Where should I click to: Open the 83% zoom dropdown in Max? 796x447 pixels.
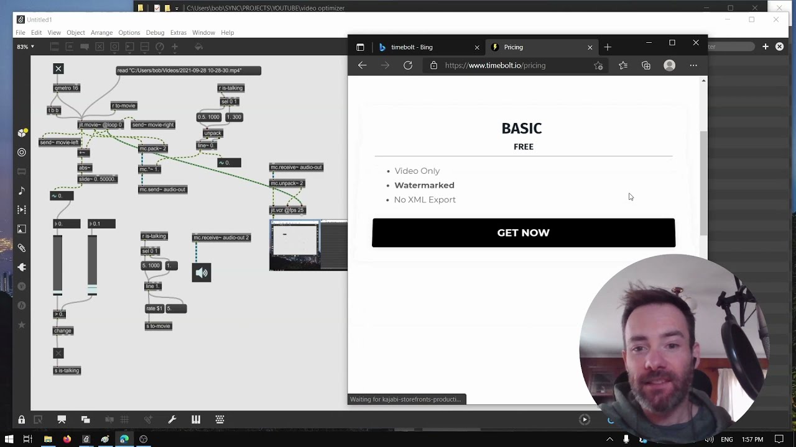pos(25,47)
